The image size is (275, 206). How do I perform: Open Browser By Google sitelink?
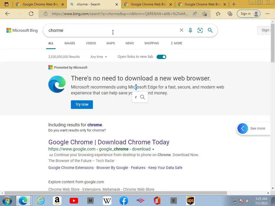112,168
